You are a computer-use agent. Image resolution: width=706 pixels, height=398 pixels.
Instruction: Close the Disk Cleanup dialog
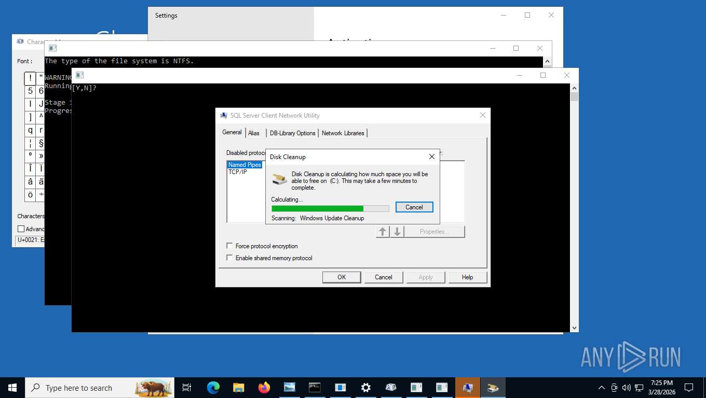(x=431, y=157)
